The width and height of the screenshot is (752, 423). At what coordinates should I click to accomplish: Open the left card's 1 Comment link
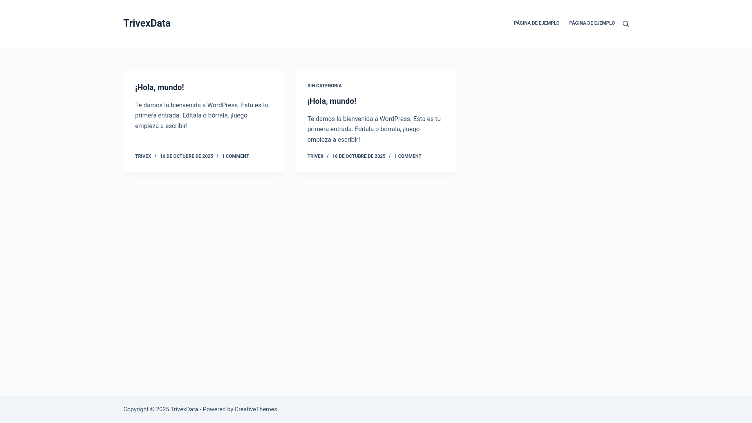[x=235, y=156]
